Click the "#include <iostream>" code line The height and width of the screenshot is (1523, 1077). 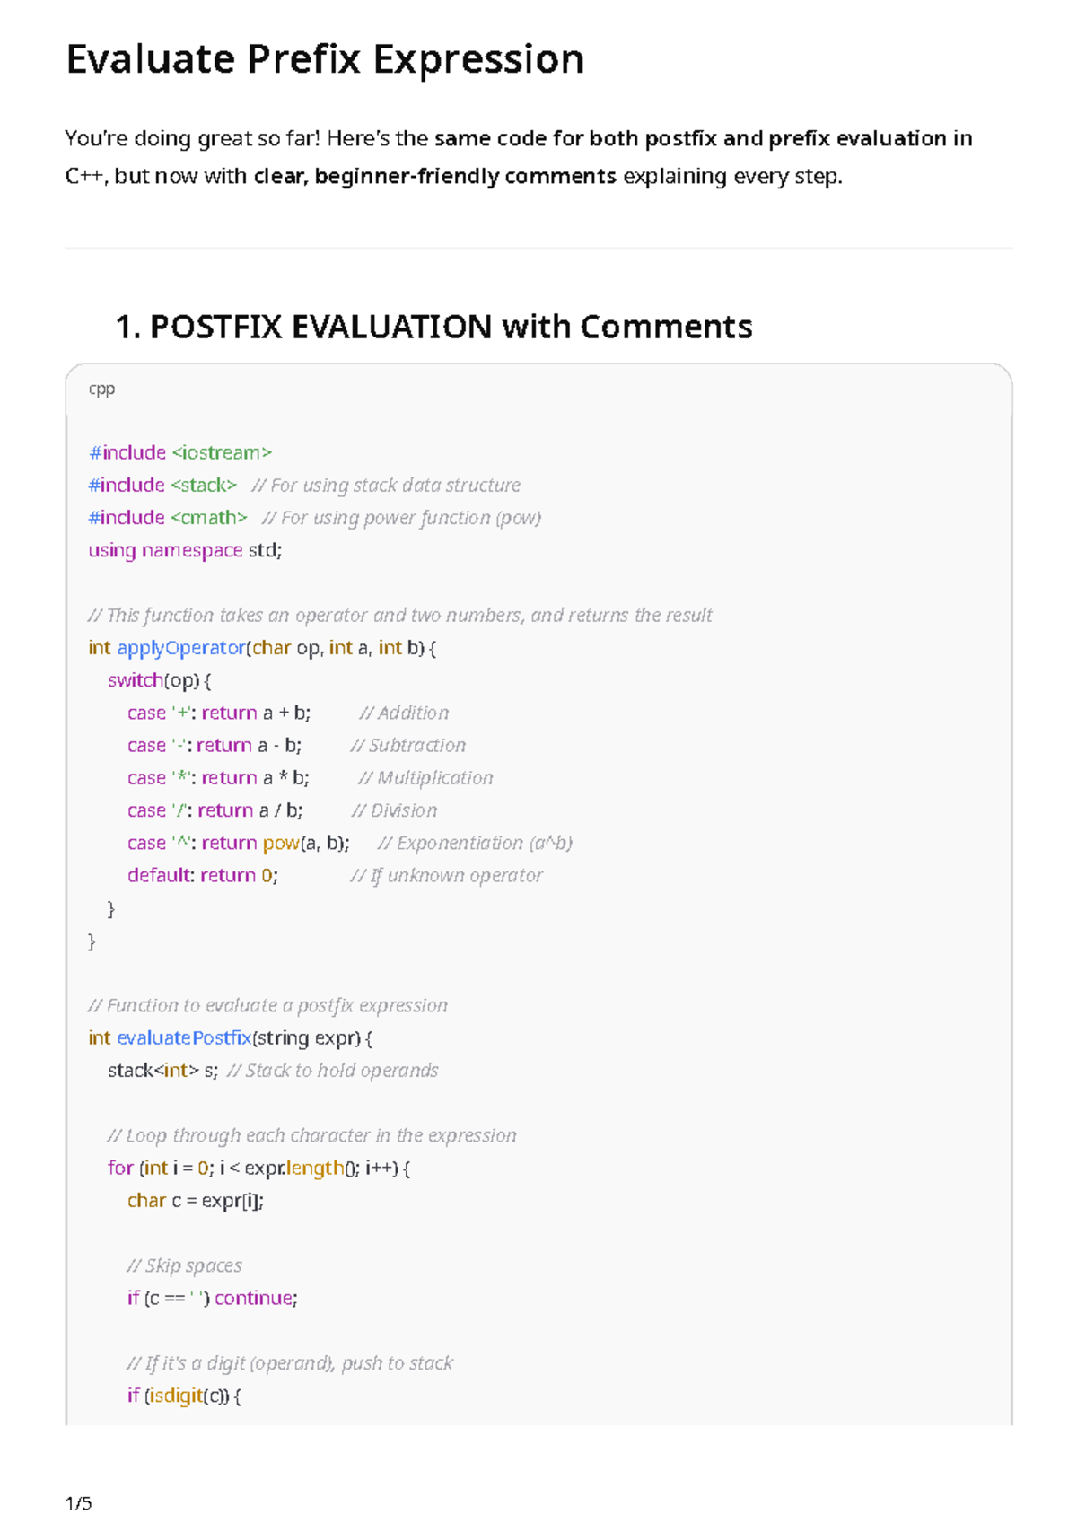pyautogui.click(x=179, y=452)
